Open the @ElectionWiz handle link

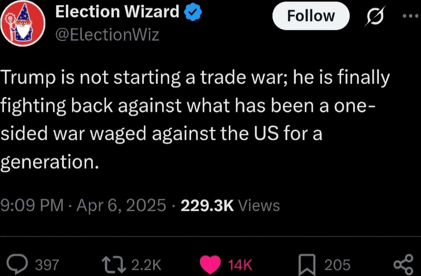pyautogui.click(x=107, y=35)
